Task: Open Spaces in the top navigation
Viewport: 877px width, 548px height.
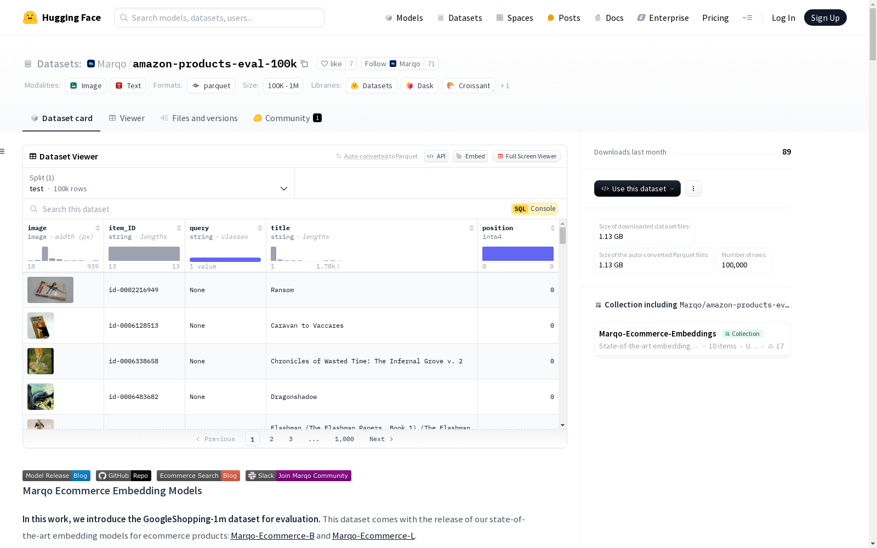Action: [515, 18]
